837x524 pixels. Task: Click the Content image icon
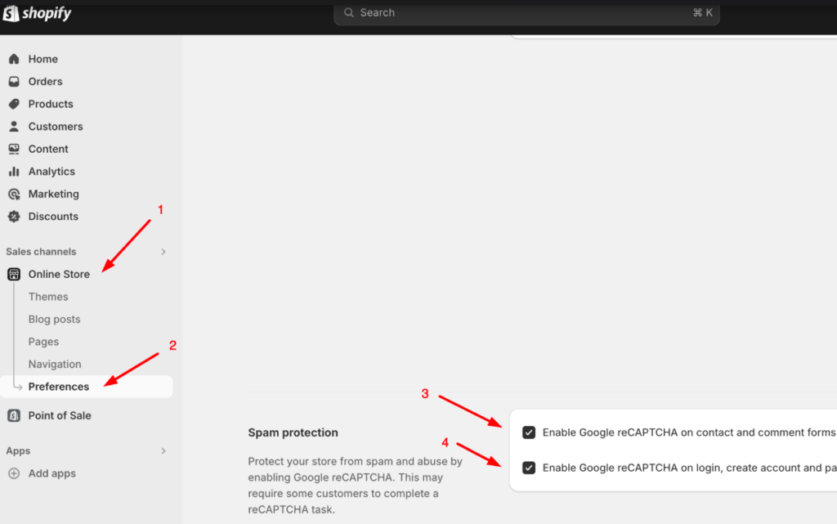pyautogui.click(x=14, y=149)
